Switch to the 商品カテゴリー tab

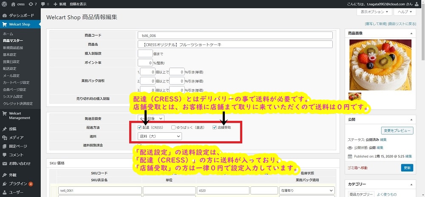361,194
